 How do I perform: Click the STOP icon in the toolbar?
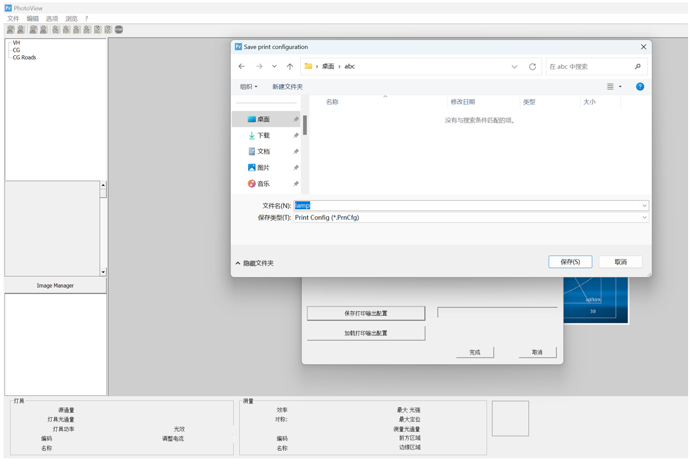pyautogui.click(x=119, y=29)
